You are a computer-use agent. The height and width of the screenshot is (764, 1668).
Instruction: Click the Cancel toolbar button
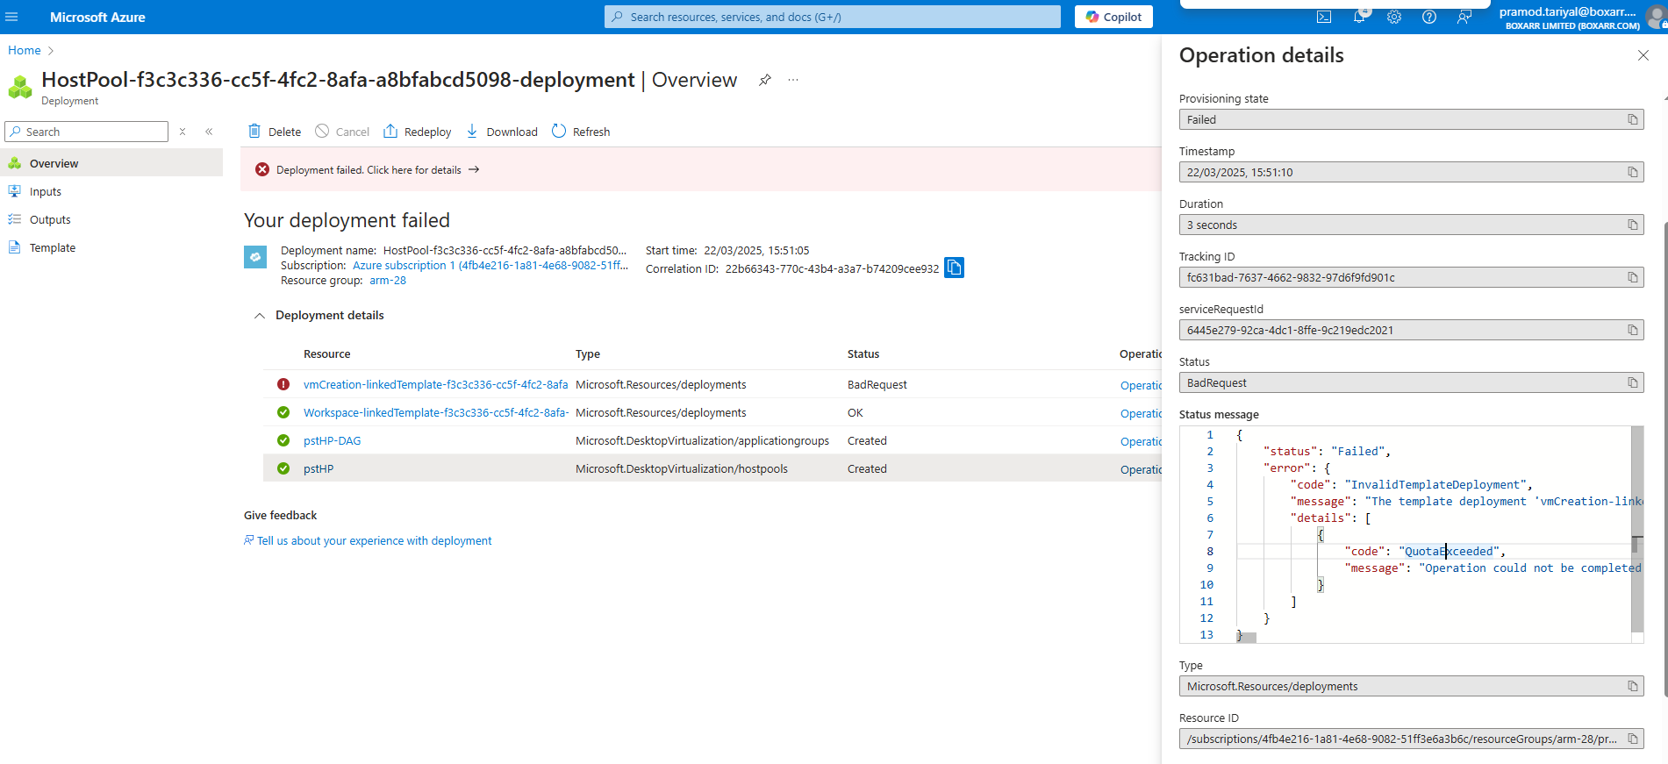pyautogui.click(x=342, y=132)
